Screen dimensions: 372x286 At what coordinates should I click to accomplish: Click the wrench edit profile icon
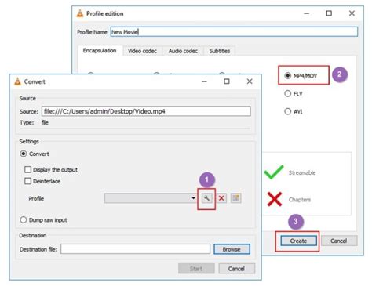pyautogui.click(x=206, y=198)
